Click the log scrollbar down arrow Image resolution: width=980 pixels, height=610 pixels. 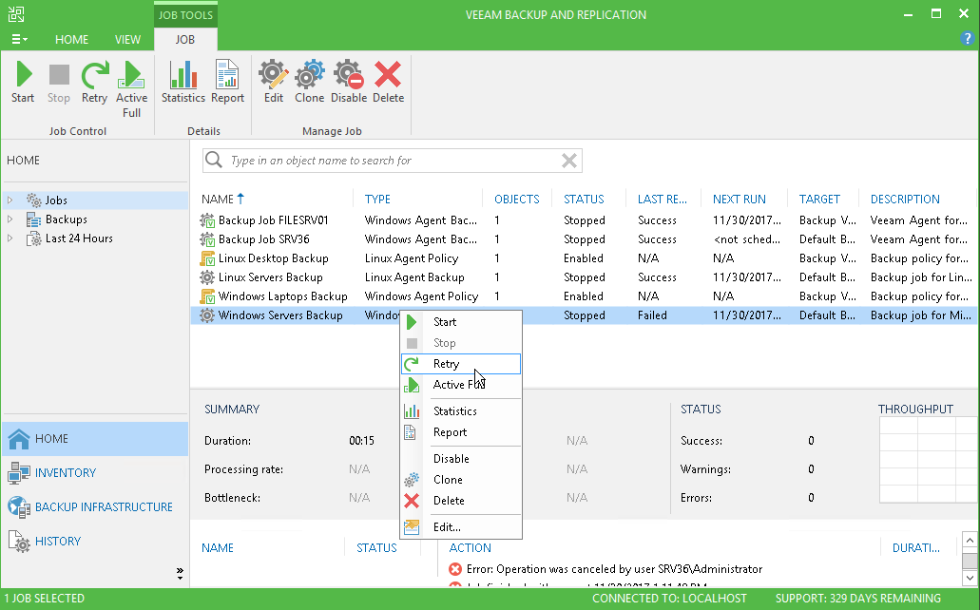pos(970,578)
